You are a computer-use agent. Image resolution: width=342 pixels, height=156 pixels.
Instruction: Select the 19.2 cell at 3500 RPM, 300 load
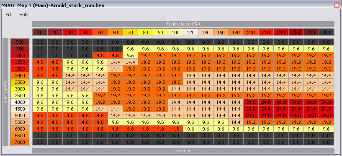[326, 96]
